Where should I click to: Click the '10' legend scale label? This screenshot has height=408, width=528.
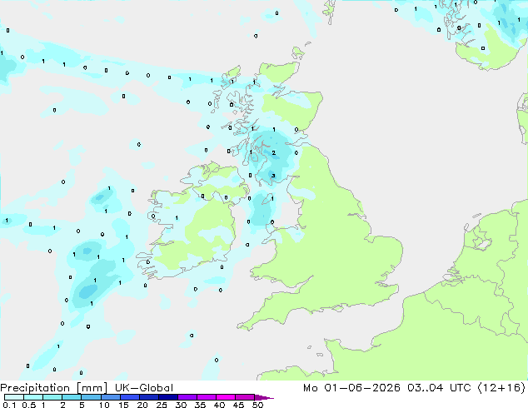104,405
